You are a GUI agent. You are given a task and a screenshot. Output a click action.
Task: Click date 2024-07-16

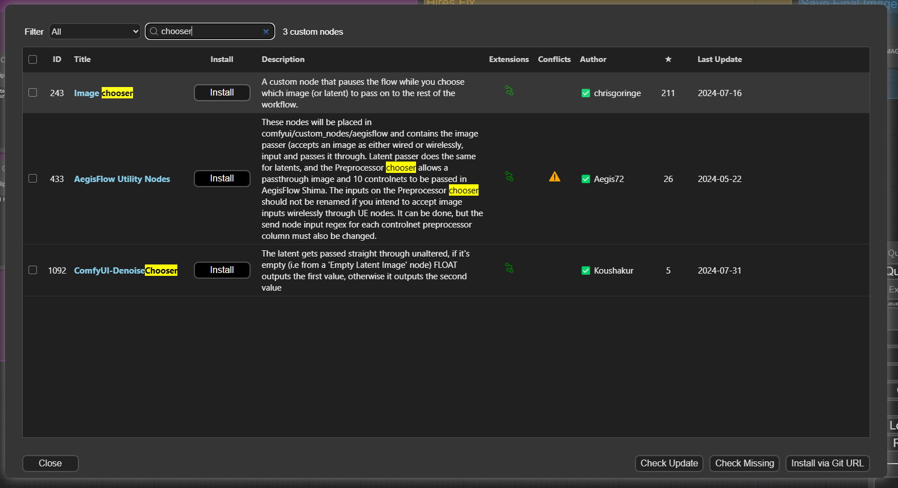click(x=720, y=93)
